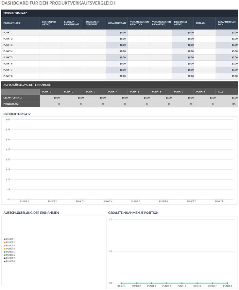Click the PROZENTSATZ row label
The height and width of the screenshot is (290, 239).
(21, 104)
